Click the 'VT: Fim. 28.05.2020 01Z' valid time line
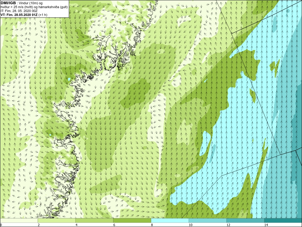This screenshot has width=302, height=227. click(x=24, y=15)
